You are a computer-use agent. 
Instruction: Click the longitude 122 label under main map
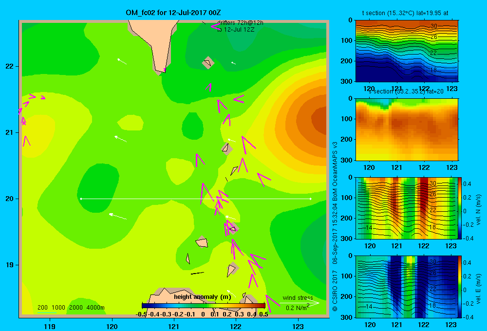(x=236, y=326)
